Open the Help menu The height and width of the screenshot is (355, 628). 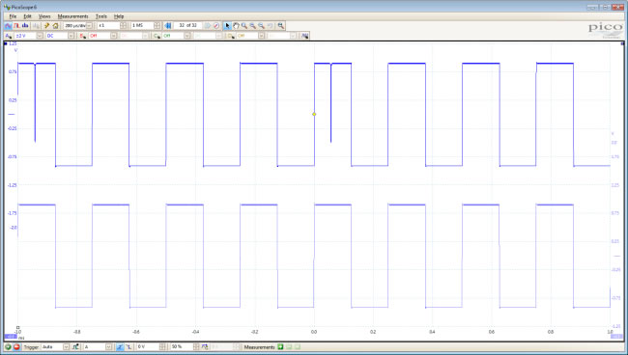[x=119, y=16]
